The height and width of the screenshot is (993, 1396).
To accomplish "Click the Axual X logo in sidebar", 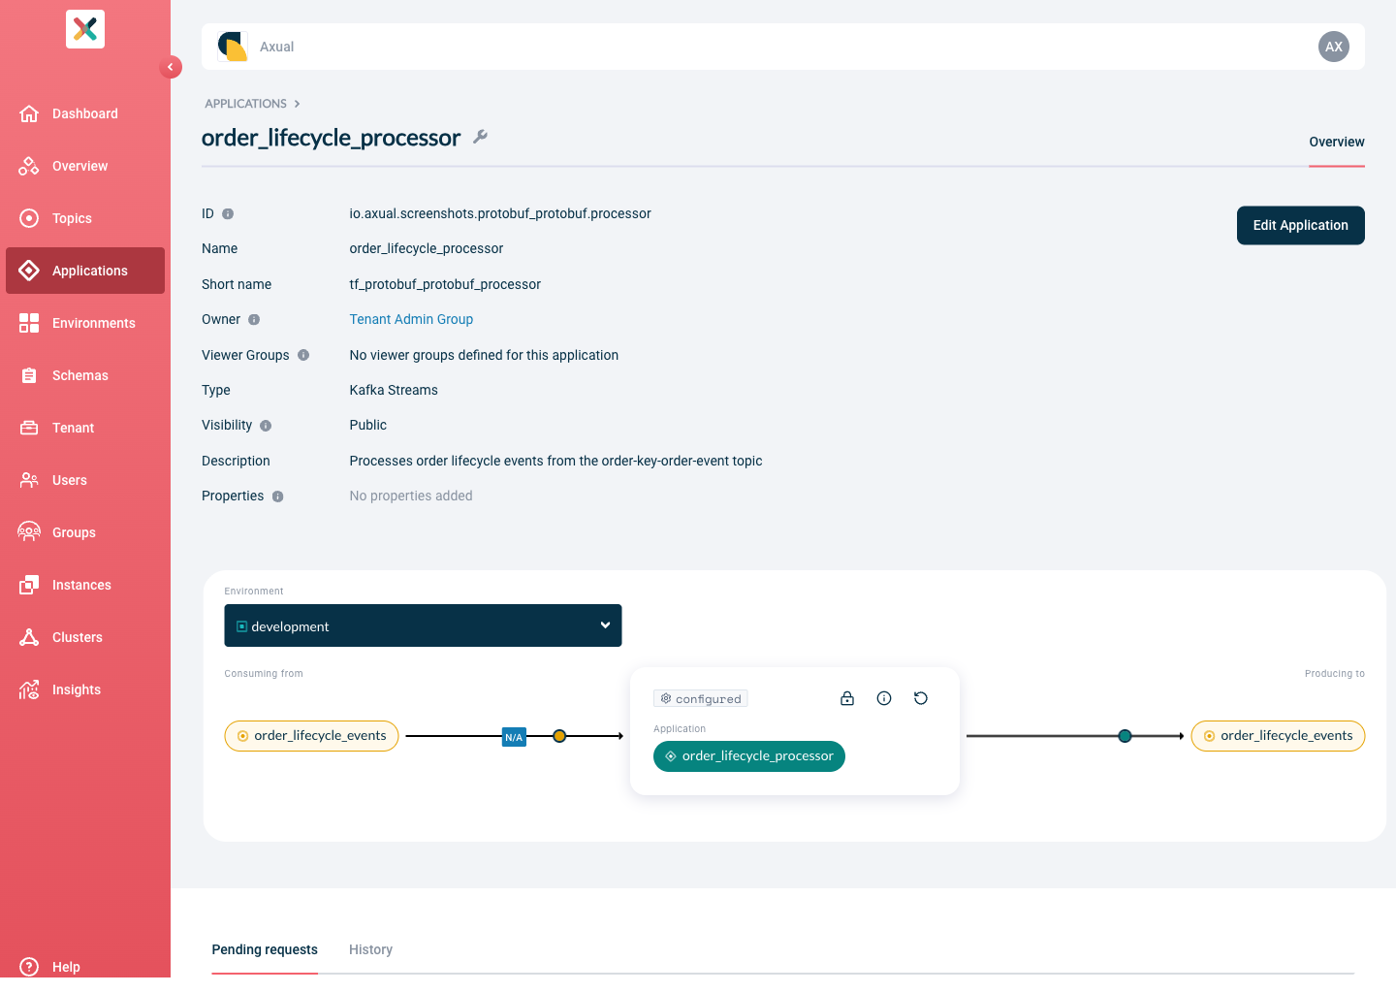I will [x=85, y=29].
